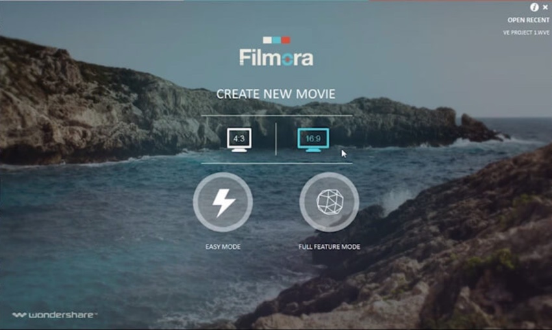Click the Easy Mode text label
The height and width of the screenshot is (330, 552).
click(x=223, y=247)
